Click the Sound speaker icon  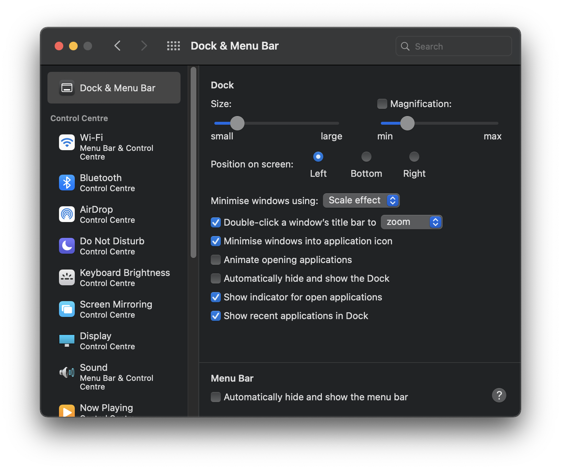[67, 372]
